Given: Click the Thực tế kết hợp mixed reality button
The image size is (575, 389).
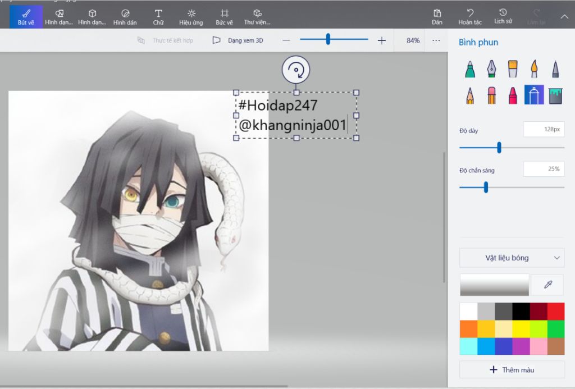Looking at the screenshot, I should coord(166,40).
